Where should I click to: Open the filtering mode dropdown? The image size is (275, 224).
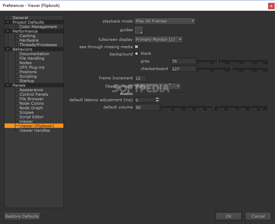click(157, 86)
